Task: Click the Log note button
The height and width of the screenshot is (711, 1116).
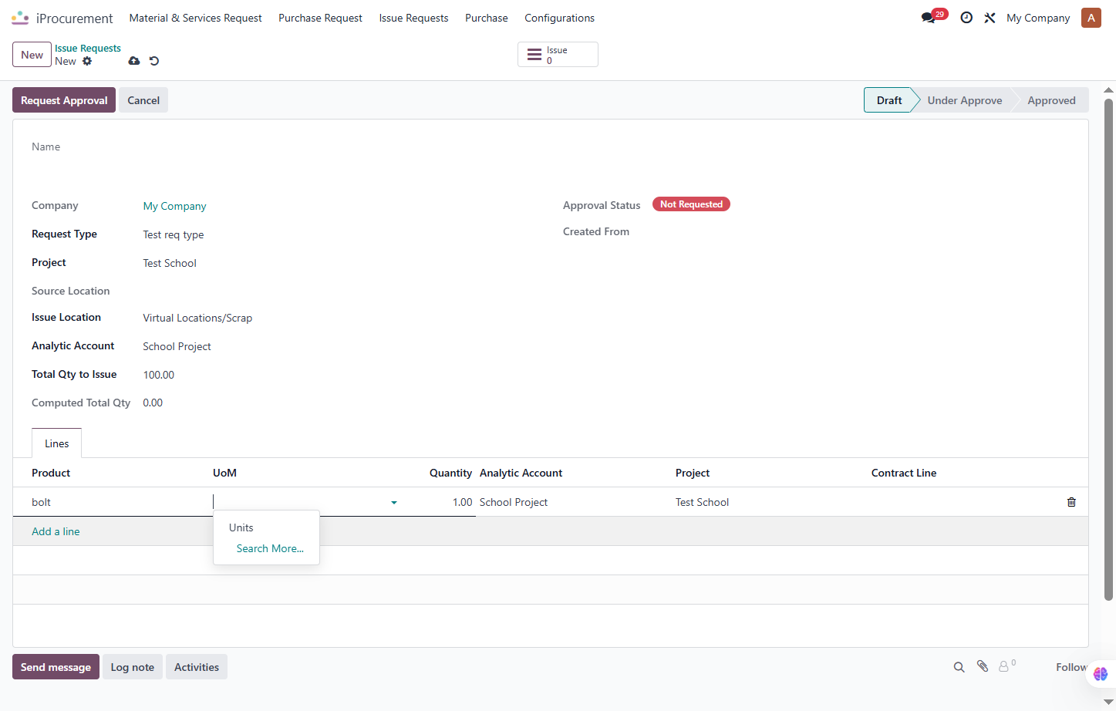Action: [x=133, y=667]
